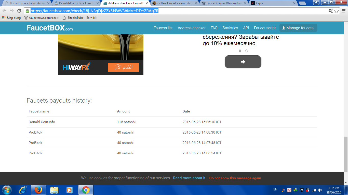This screenshot has width=348, height=195.
Task: Open a new Chrome tab
Action: pyautogui.click(x=302, y=3)
